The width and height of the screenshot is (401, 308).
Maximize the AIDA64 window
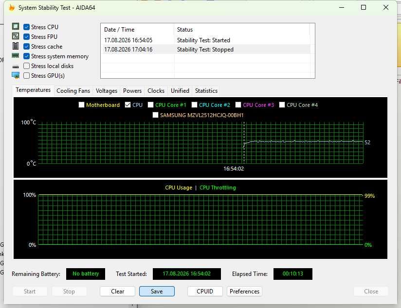click(x=364, y=7)
